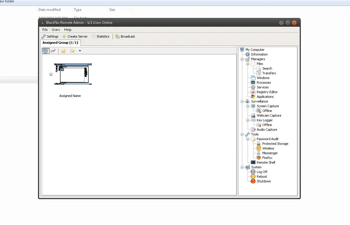The width and height of the screenshot is (350, 225).
Task: Open Statistics from the toolbar
Action: [101, 36]
